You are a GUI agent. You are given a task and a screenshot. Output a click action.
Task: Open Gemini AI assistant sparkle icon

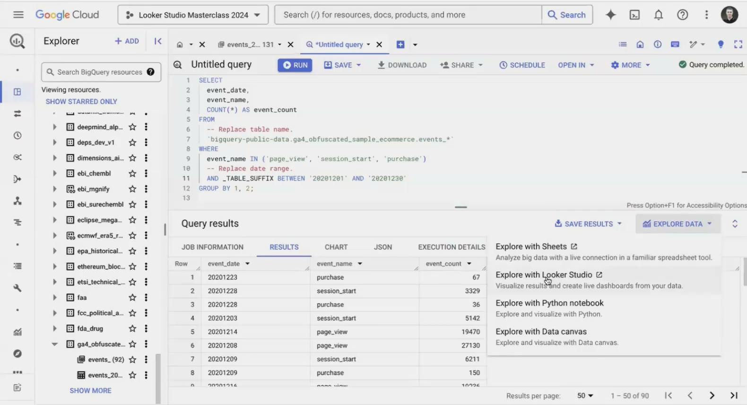[611, 15]
